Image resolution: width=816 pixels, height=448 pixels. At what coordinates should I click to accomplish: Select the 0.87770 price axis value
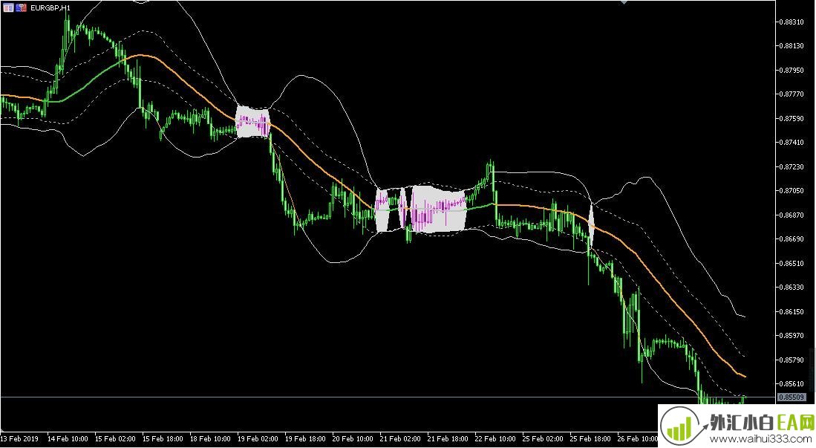pos(791,94)
